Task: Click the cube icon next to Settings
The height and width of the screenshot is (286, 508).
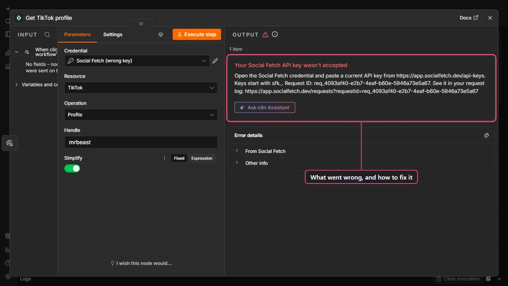Action: [161, 35]
